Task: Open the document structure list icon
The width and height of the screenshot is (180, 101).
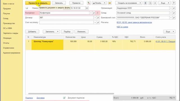Action: coord(145,3)
